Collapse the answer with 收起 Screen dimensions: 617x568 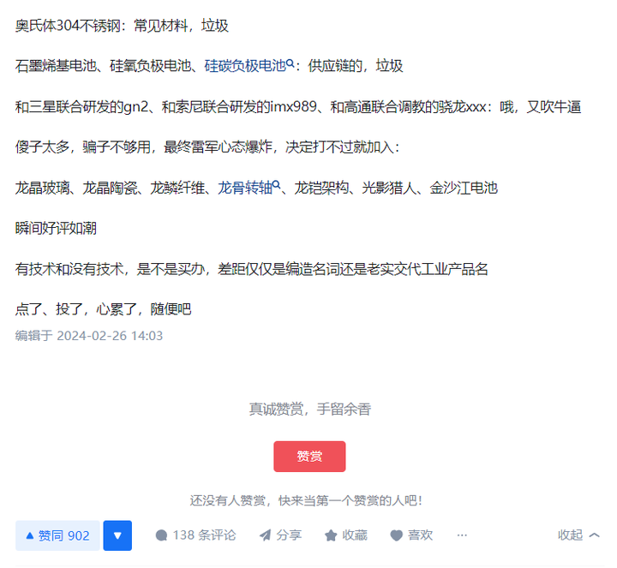tap(578, 535)
